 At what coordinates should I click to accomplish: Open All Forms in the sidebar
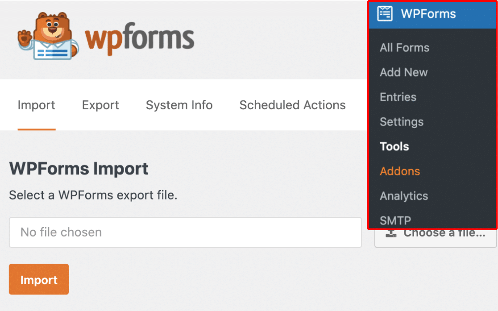click(404, 48)
